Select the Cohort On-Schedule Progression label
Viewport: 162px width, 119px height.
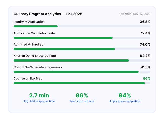click(38, 67)
